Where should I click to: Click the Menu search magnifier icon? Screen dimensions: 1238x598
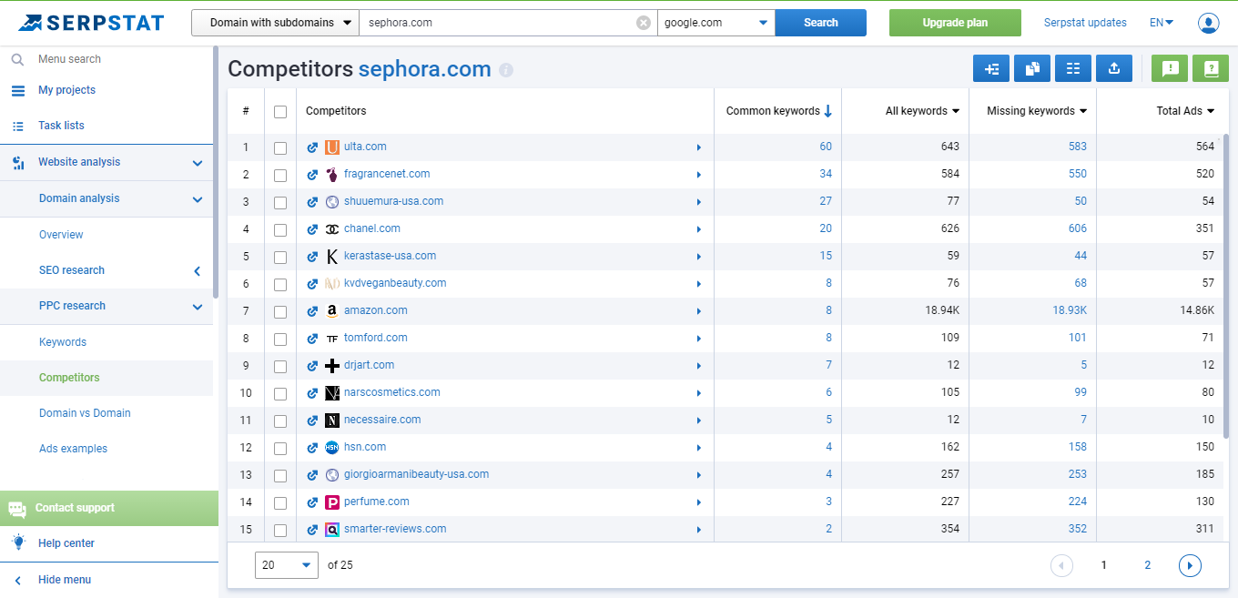click(x=17, y=59)
